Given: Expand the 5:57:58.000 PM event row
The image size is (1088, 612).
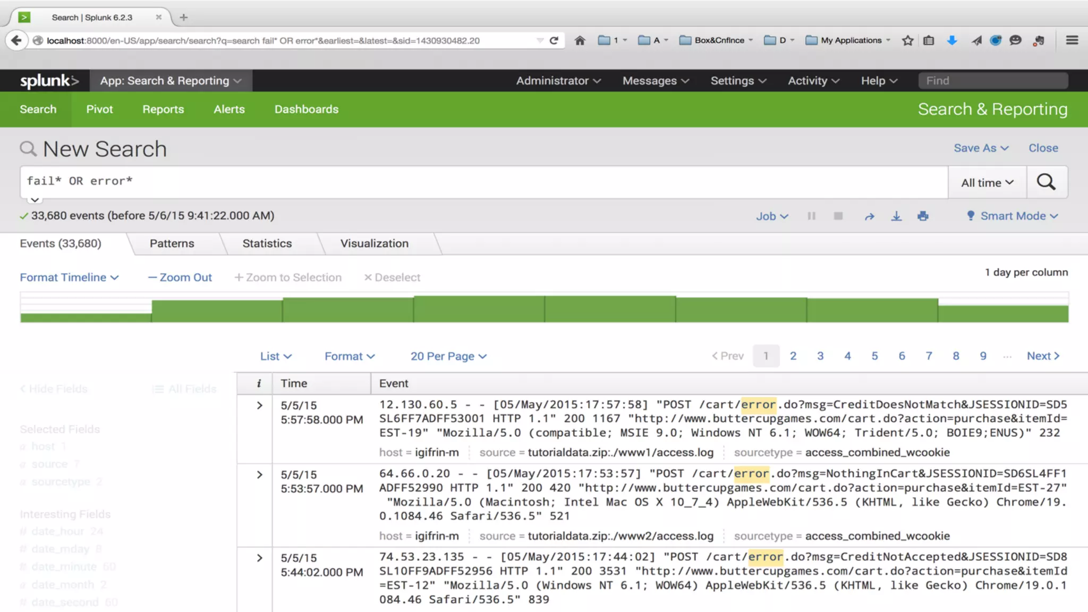Looking at the screenshot, I should point(259,405).
